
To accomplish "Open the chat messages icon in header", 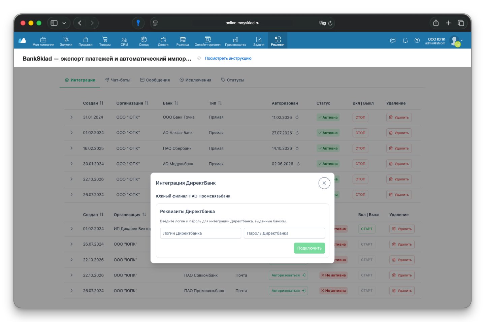I will point(393,40).
